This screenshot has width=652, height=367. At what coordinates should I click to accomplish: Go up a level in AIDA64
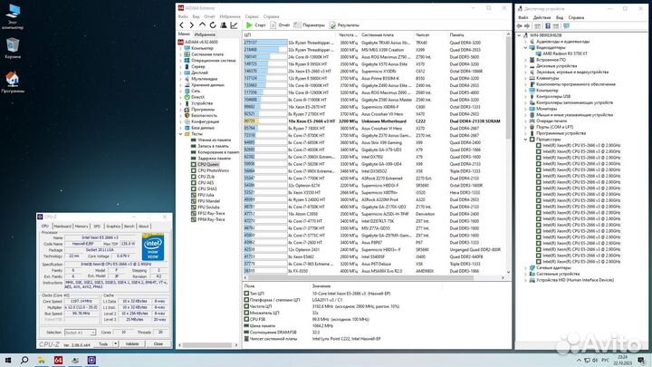tap(202, 25)
